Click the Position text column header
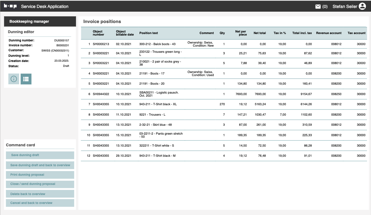The image size is (371, 215). pyautogui.click(x=148, y=33)
